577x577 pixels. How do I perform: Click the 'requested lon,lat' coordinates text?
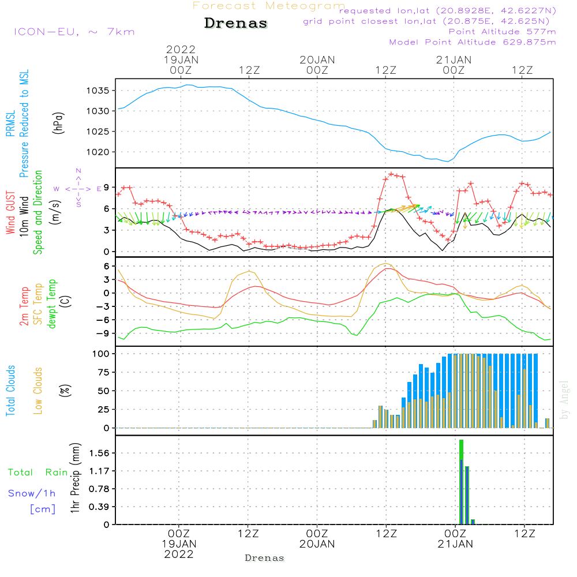[x=448, y=11]
